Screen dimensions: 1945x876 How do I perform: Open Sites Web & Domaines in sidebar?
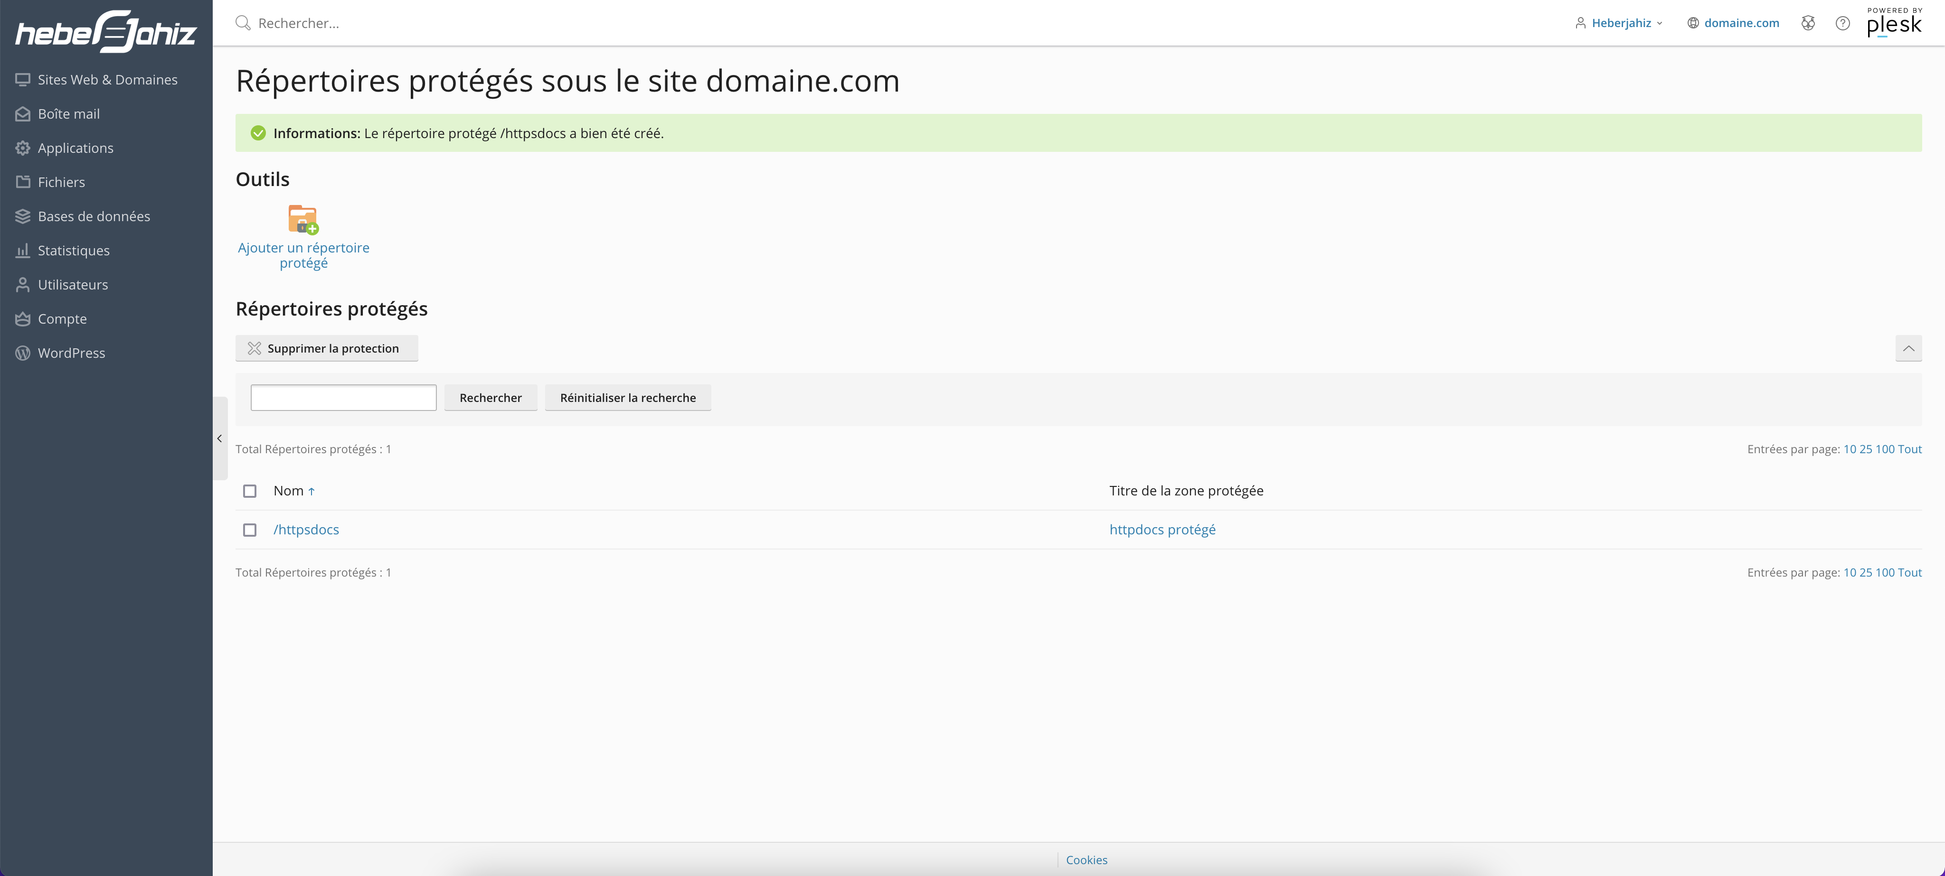(x=107, y=80)
